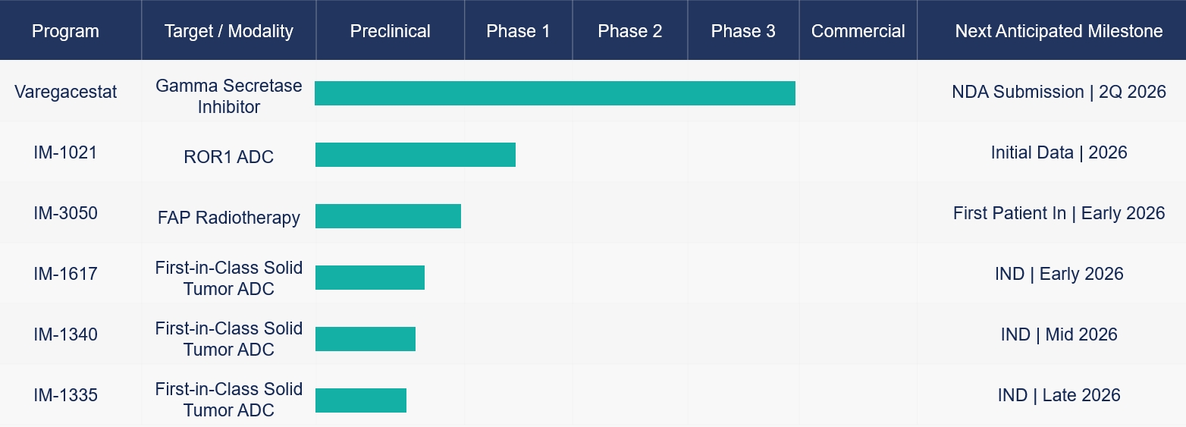Image resolution: width=1186 pixels, height=427 pixels.
Task: Open the IM-1021 program name
Action: [65, 152]
